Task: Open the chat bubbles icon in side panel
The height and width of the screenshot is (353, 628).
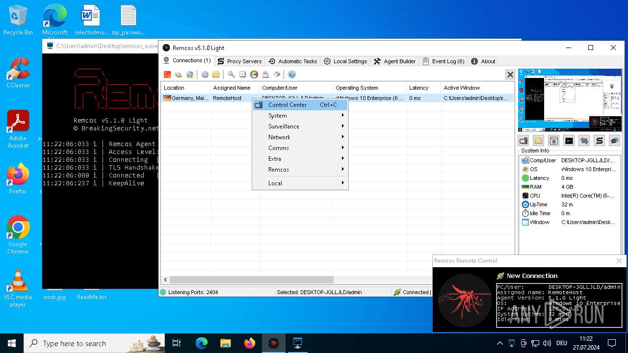Action: (x=615, y=141)
